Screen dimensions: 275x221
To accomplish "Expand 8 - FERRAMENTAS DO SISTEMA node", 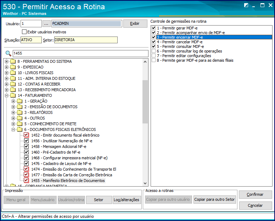I will coord(6,61).
